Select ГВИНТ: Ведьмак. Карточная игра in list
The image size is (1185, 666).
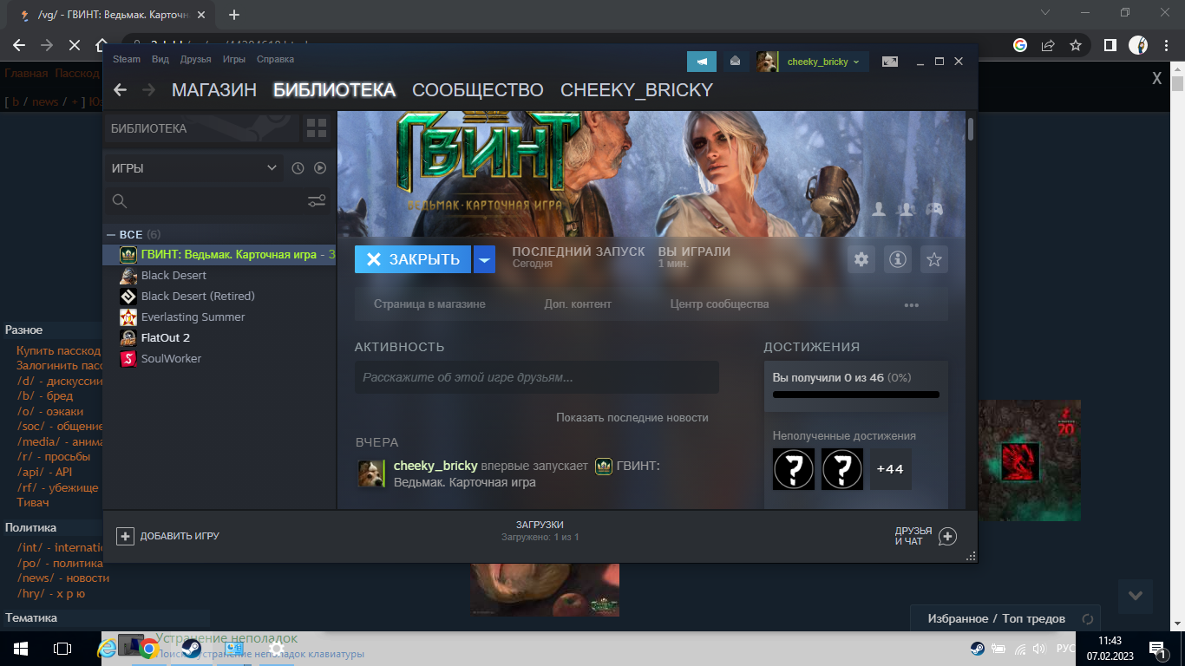pyautogui.click(x=219, y=255)
